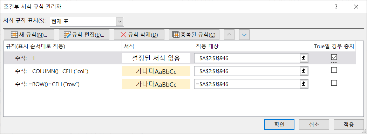Click the 규칙(표시 순서대로 적용) header
This screenshot has height=134, width=367.
(x=63, y=46)
